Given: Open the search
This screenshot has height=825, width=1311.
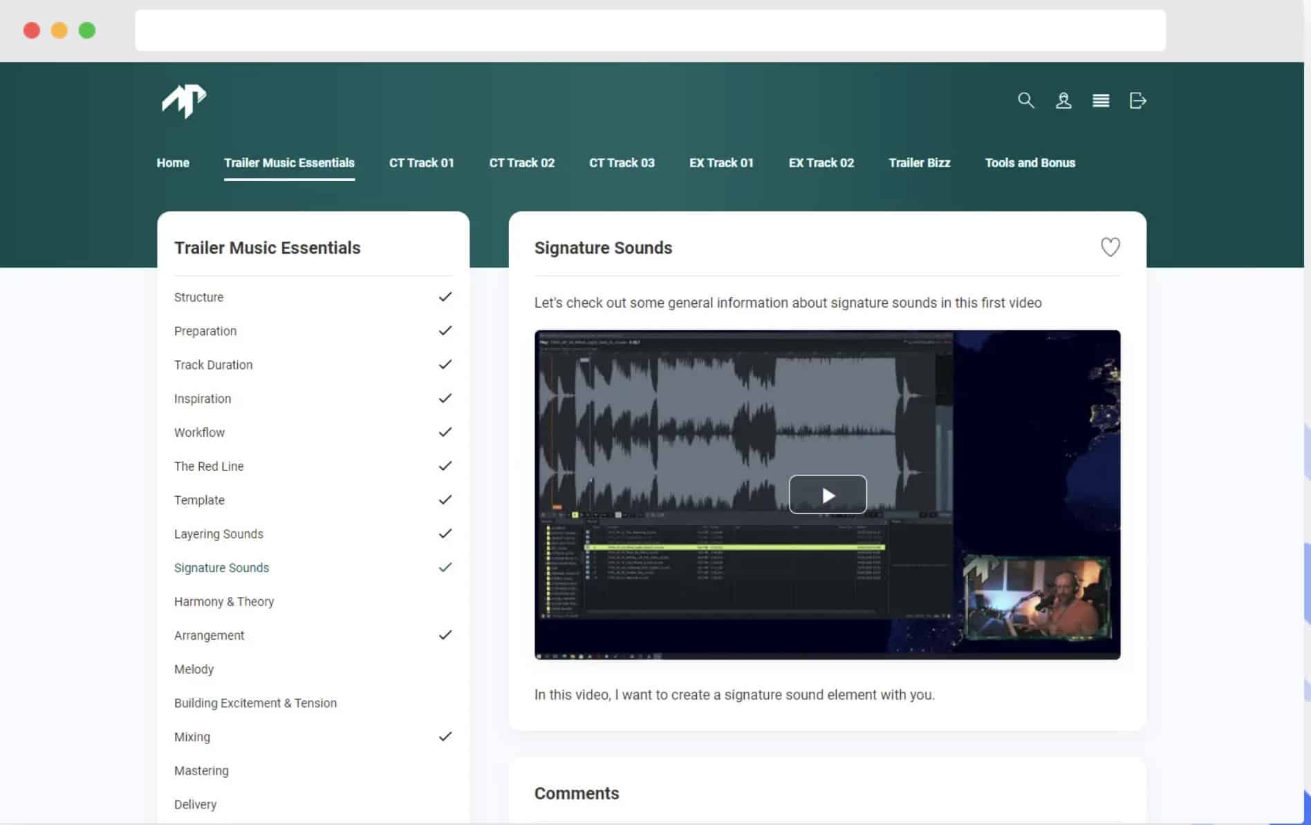Looking at the screenshot, I should click(1026, 100).
